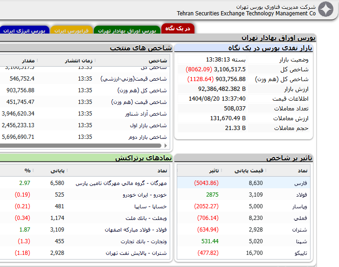Click the نمادهای پرتراکنش panel title
This screenshot has height=267, width=339.
click(144, 158)
